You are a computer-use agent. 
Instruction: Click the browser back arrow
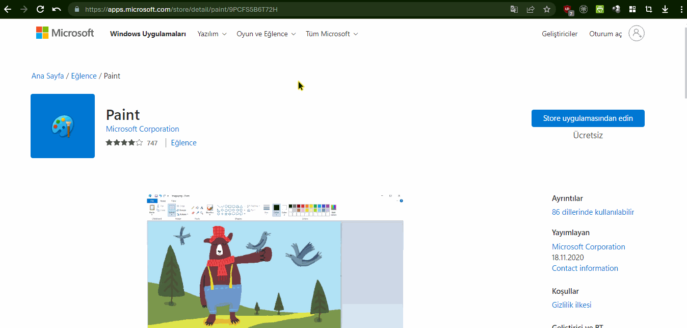point(8,9)
